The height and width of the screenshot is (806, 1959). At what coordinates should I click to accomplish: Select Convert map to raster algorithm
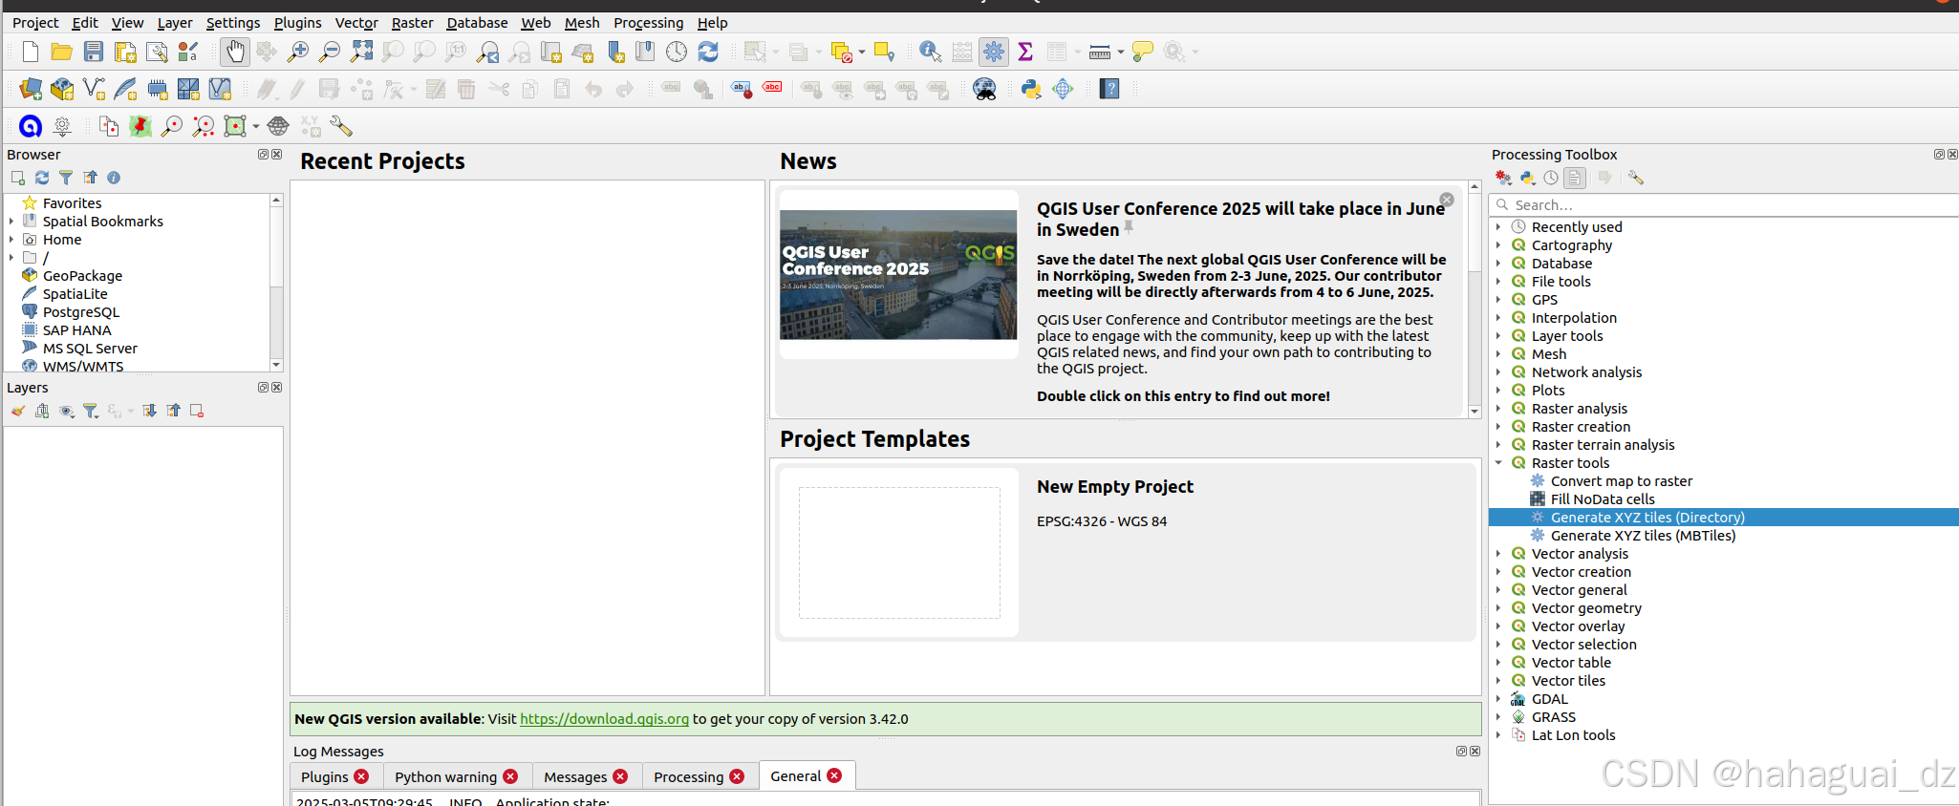[1621, 481]
